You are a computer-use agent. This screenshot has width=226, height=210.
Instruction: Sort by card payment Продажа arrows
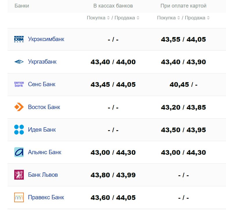pyautogui.click(x=208, y=18)
